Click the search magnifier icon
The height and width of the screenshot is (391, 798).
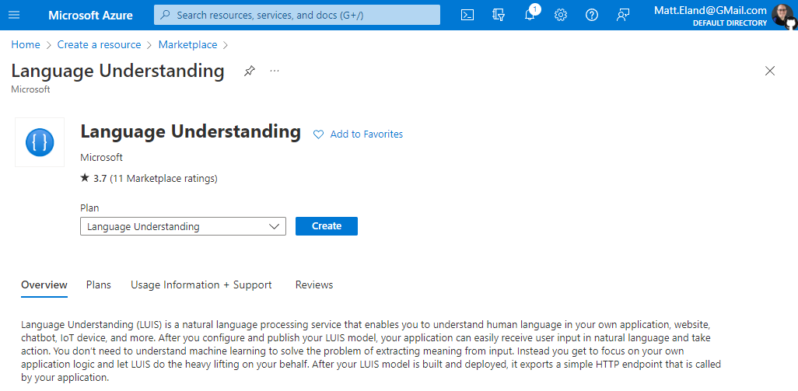(x=166, y=15)
